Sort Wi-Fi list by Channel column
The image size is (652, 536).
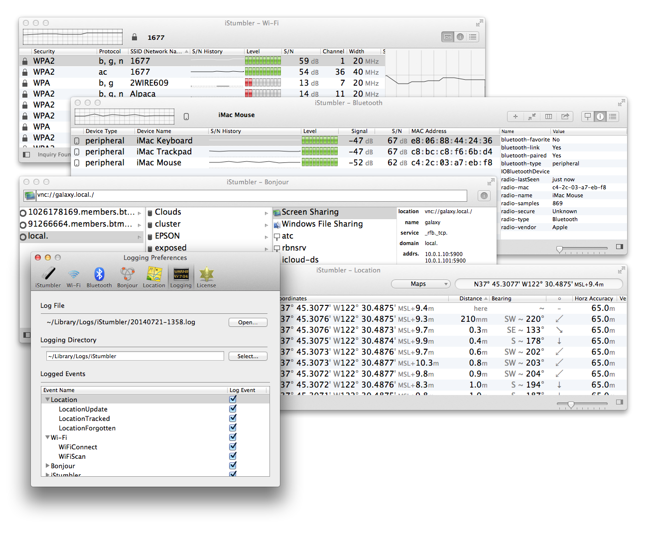pyautogui.click(x=333, y=51)
